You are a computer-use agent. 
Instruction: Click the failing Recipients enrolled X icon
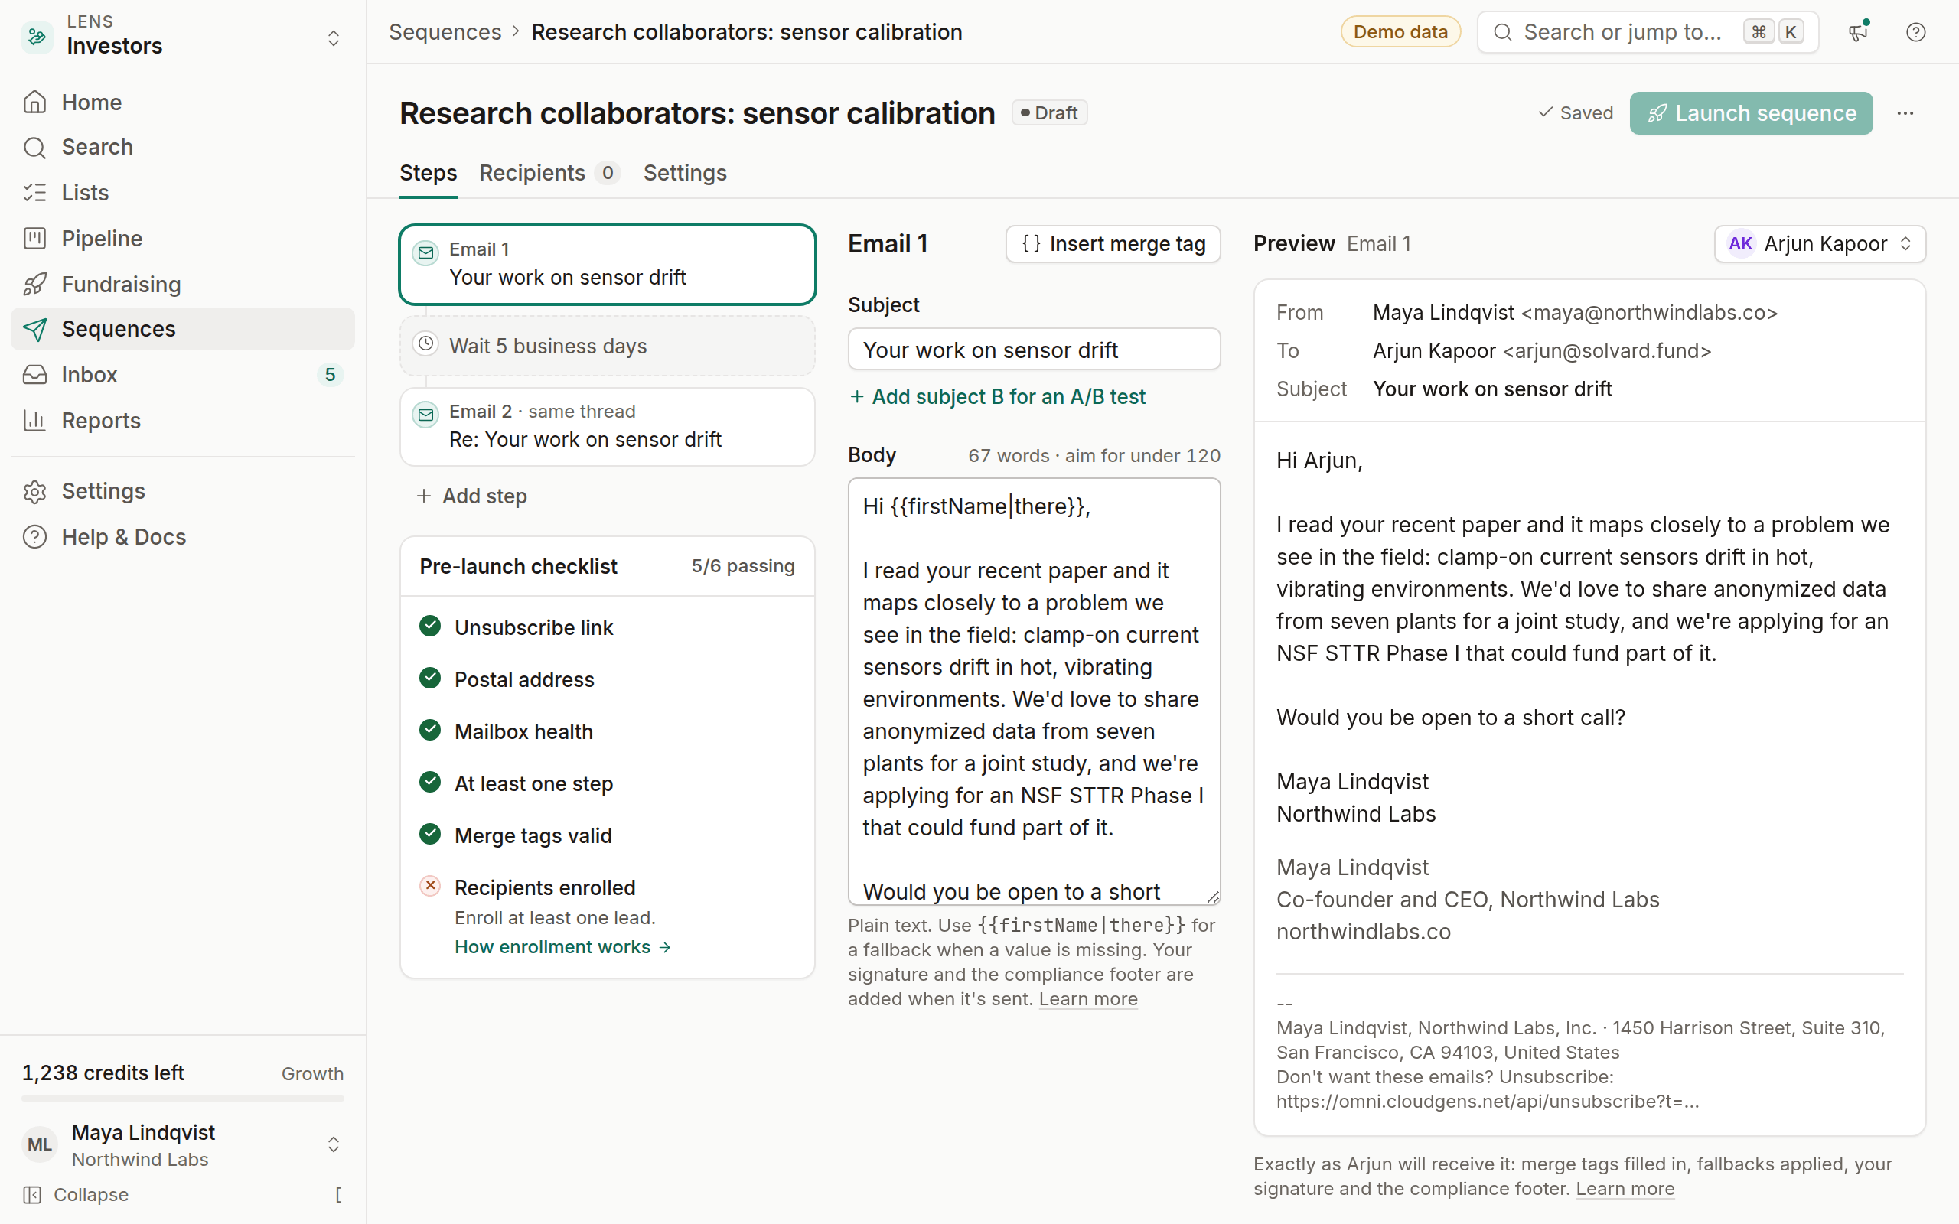pos(430,886)
